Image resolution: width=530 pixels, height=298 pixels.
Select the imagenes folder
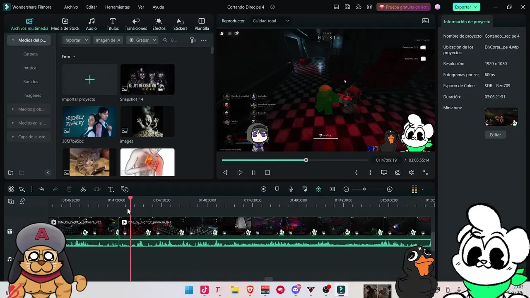pyautogui.click(x=32, y=95)
